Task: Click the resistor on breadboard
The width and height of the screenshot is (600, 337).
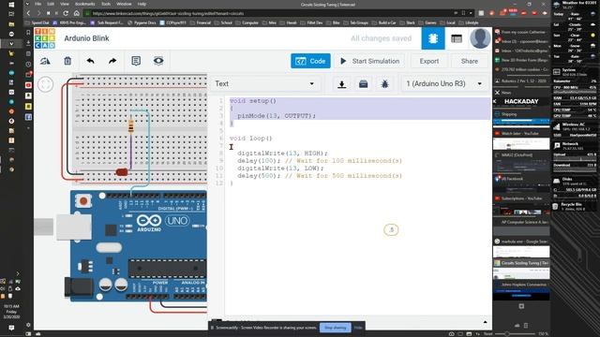Action: [x=131, y=126]
